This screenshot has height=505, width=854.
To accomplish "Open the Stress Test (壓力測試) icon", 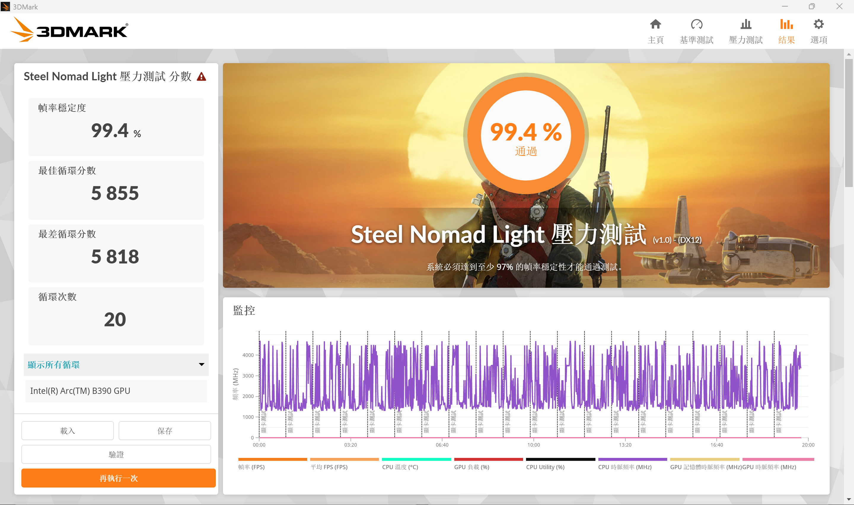I will [x=745, y=25].
